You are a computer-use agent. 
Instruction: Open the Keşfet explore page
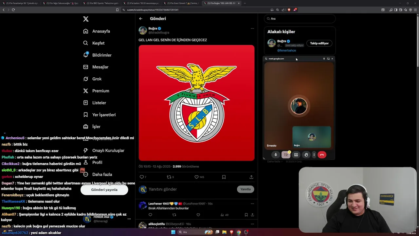pyautogui.click(x=94, y=43)
